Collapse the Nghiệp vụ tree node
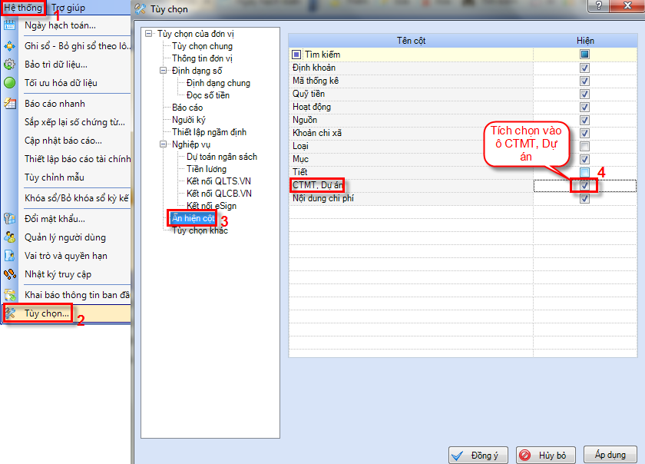645x464 pixels. pyautogui.click(x=164, y=144)
